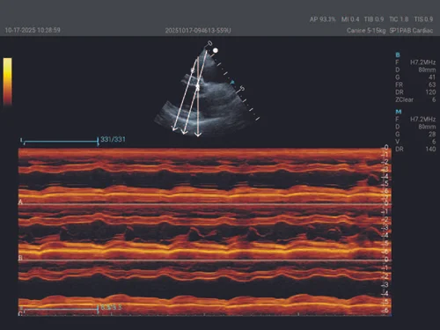Click the M-mode DR 140 value

[430, 149]
